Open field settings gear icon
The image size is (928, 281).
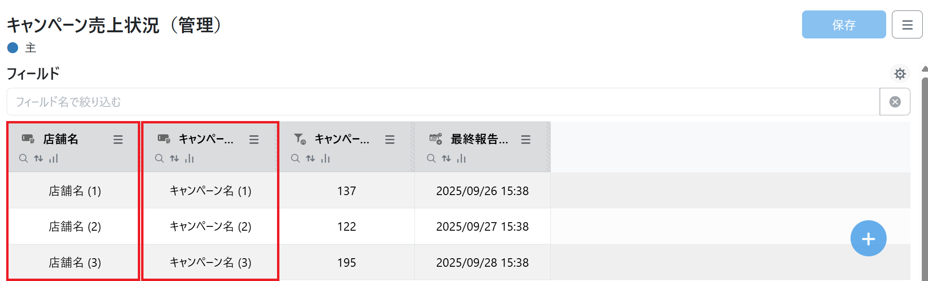click(x=899, y=74)
